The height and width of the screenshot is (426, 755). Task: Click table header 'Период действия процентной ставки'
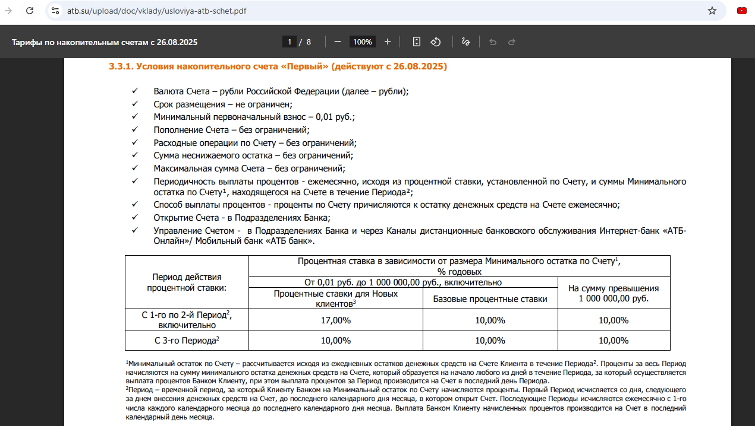(187, 282)
